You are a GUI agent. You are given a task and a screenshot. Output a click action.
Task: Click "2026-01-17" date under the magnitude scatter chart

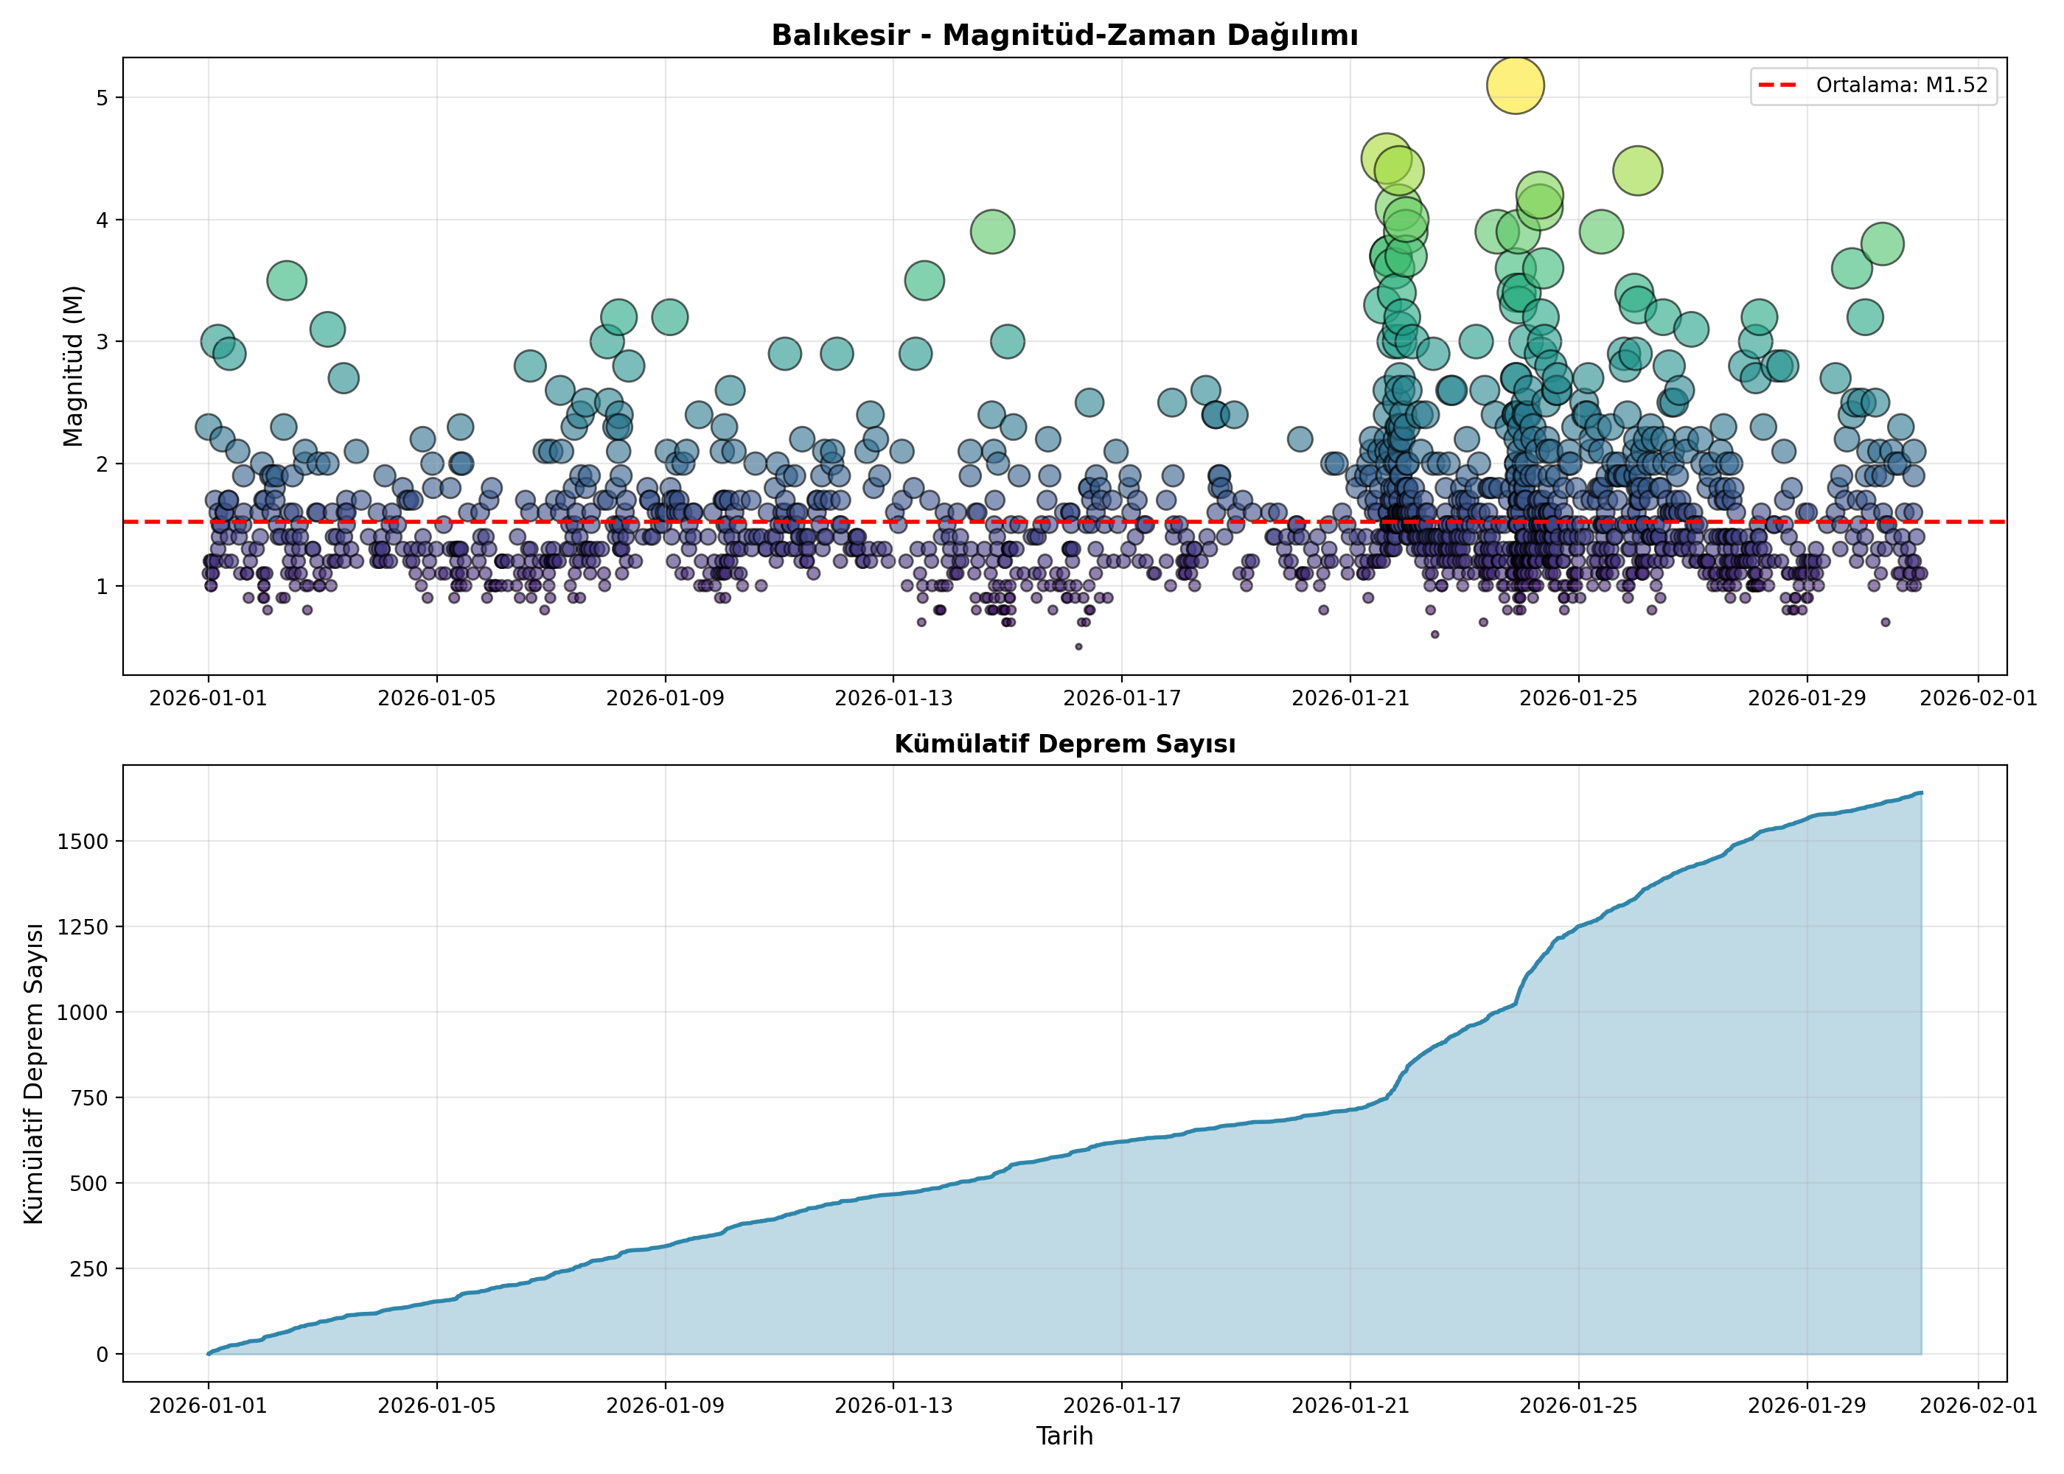coord(1123,698)
